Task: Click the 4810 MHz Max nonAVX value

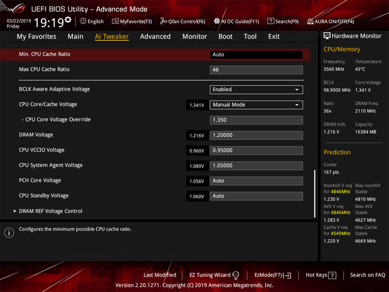Action: (365, 199)
